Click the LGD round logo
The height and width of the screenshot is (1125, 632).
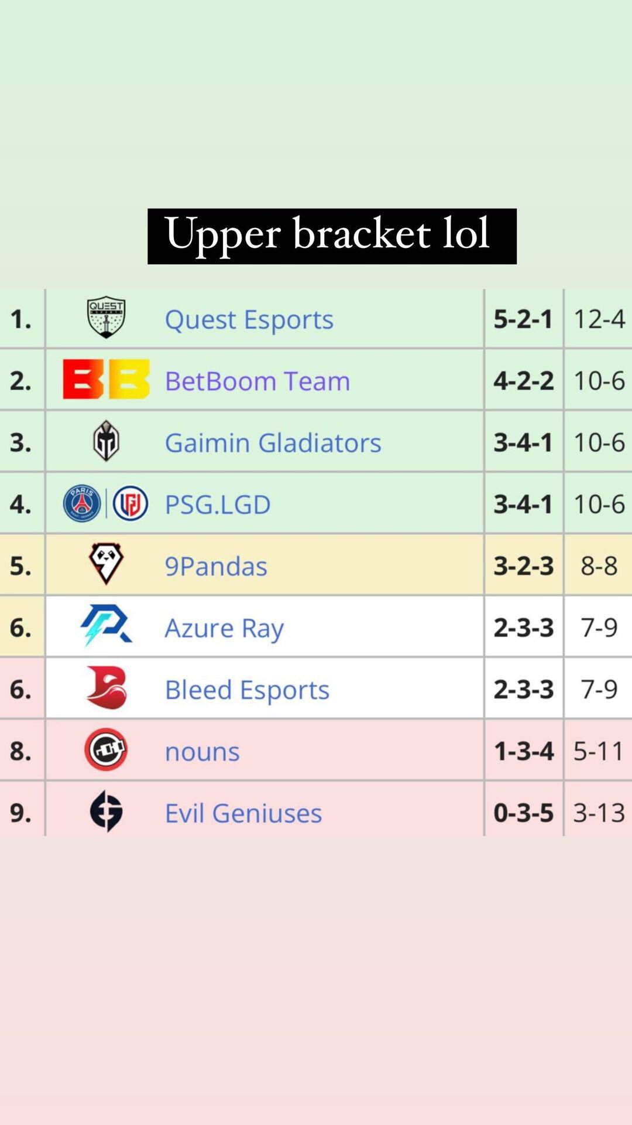(130, 503)
